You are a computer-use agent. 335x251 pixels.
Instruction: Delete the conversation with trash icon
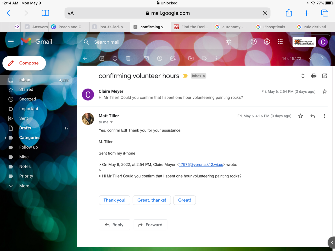pos(128,58)
